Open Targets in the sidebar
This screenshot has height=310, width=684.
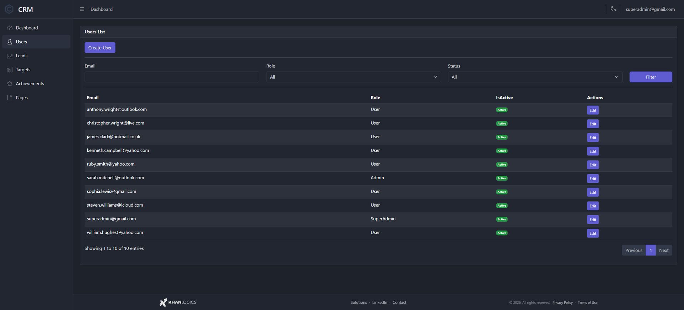coord(36,70)
